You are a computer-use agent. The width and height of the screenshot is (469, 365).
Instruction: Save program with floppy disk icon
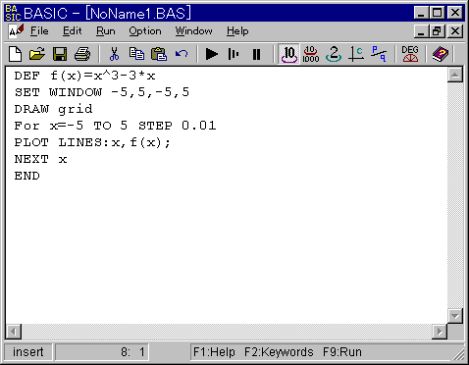point(60,54)
